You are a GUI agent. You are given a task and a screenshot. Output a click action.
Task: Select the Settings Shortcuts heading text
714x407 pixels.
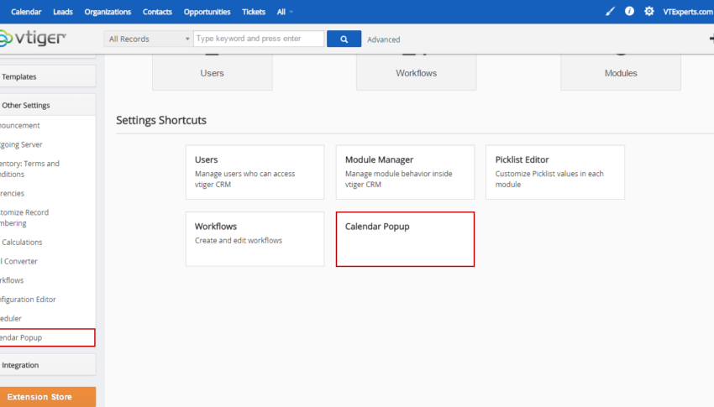(x=161, y=120)
